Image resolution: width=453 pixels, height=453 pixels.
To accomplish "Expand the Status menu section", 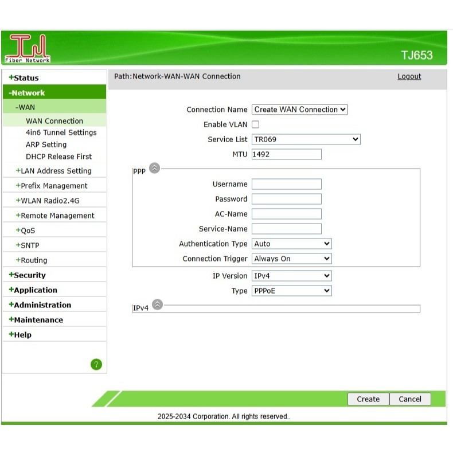I will pos(26,78).
